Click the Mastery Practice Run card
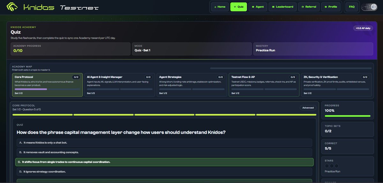Viewport: 383px width, 183px height. [313, 49]
